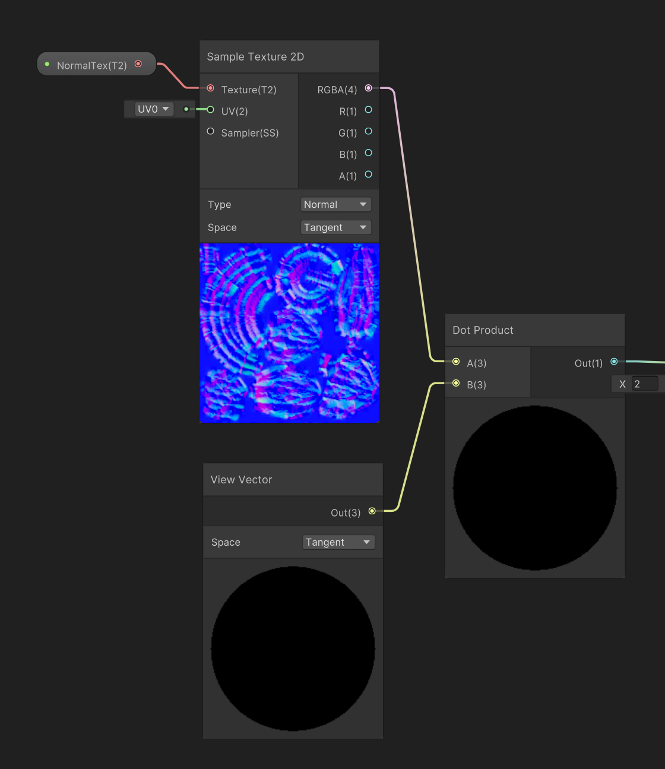The height and width of the screenshot is (769, 665).
Task: Open the Space dropdown on Sample Texture 2D
Action: pos(335,227)
